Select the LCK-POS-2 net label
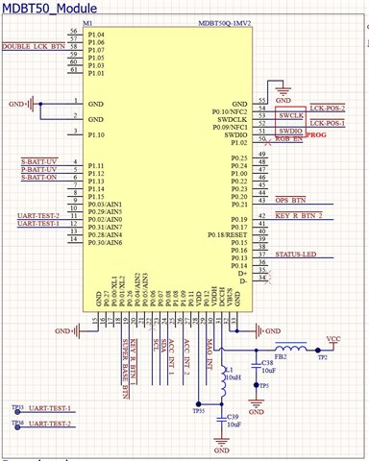Viewport: 369px width, 461px height. (327, 109)
